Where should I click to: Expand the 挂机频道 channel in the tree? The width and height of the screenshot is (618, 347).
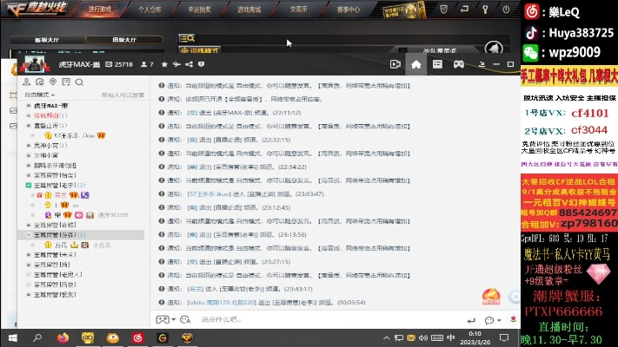click(x=29, y=115)
